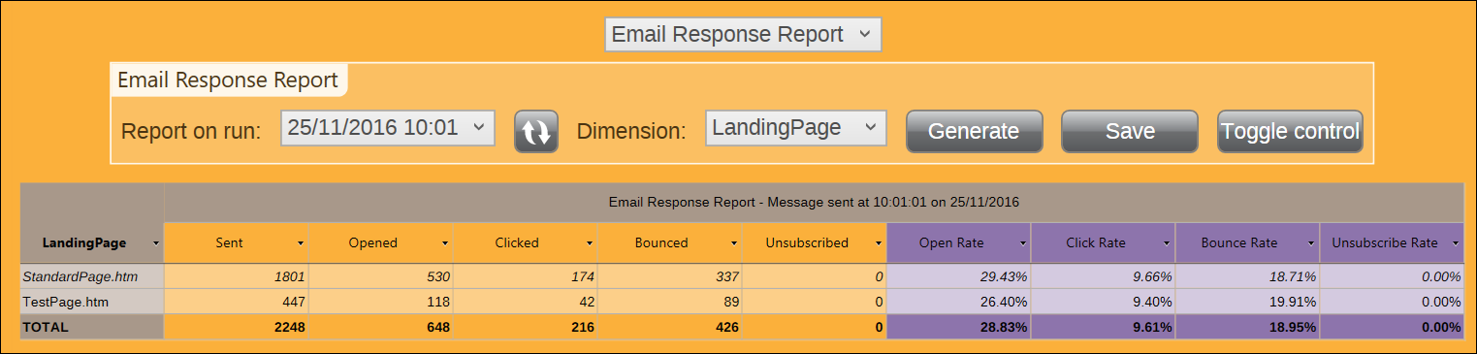Click Clicked value 42

click(x=587, y=302)
